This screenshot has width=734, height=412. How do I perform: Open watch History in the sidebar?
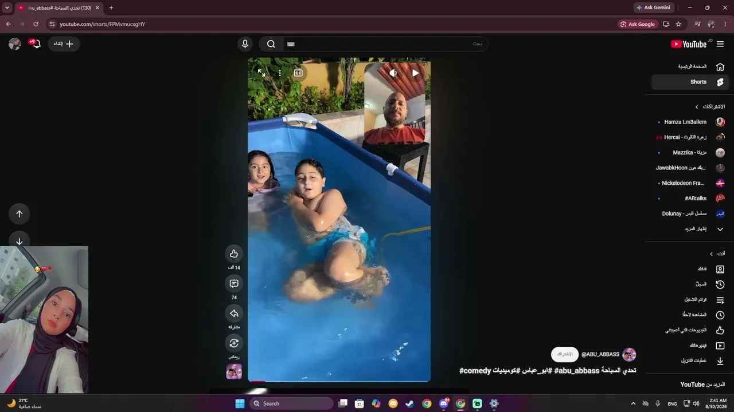tap(689, 284)
